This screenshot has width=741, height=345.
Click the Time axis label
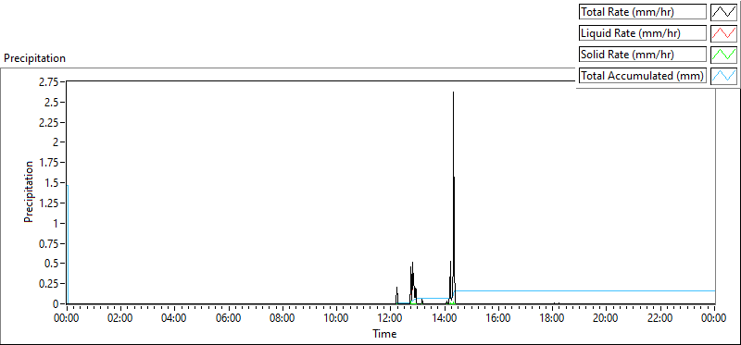(x=384, y=334)
